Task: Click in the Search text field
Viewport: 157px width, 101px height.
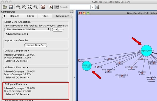Action: [80, 7]
